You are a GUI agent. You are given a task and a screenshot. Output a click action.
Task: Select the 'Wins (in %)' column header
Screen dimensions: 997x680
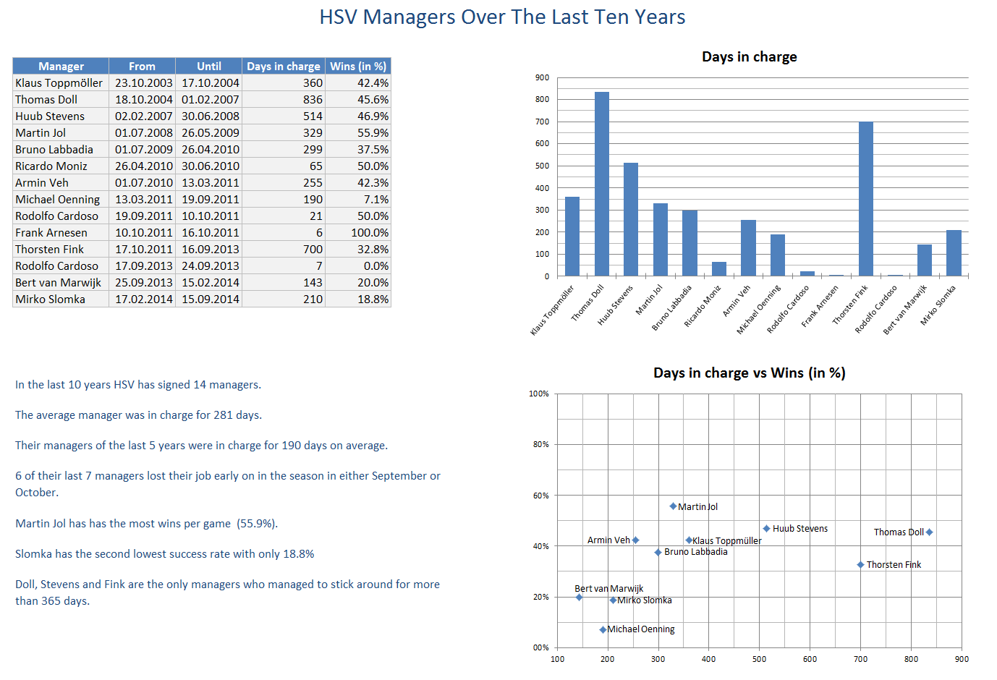click(358, 66)
